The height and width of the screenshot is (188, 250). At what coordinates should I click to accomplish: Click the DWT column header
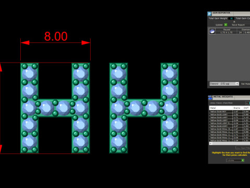(246, 108)
